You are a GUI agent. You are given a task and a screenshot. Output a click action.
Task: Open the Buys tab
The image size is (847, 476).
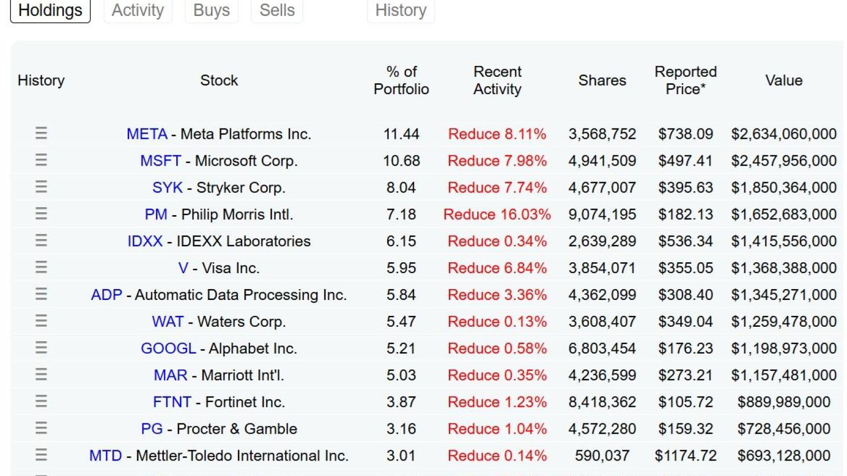point(212,10)
